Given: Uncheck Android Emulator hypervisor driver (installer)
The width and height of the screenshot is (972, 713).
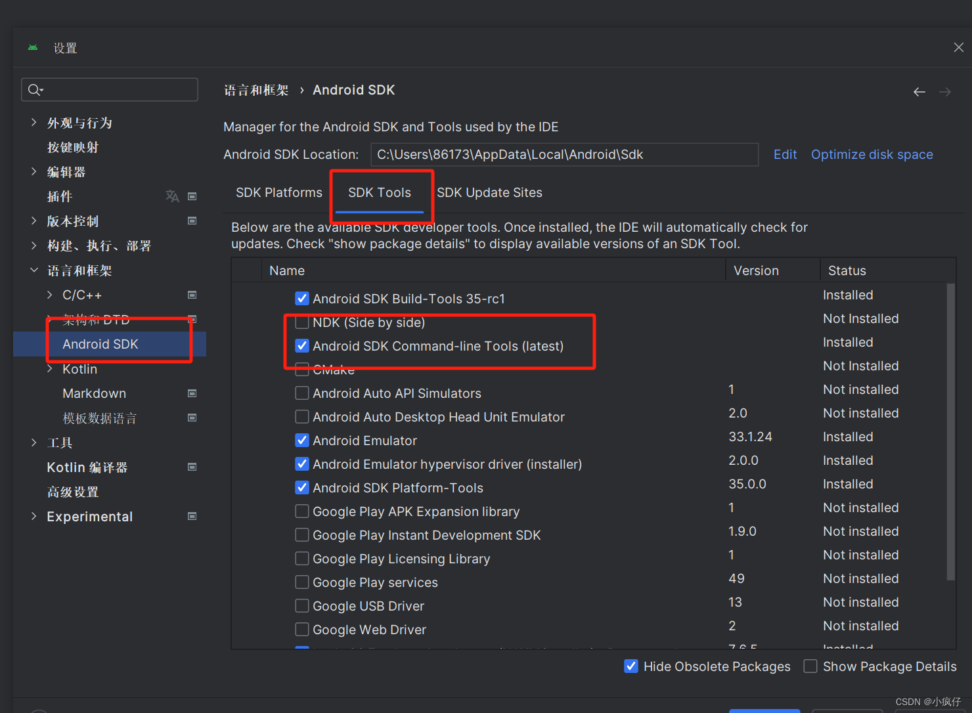Looking at the screenshot, I should pos(302,464).
